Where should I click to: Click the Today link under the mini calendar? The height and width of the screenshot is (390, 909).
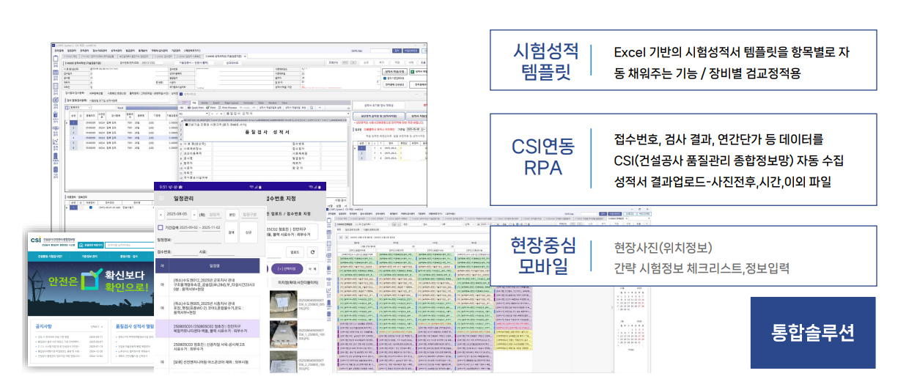coord(631,350)
